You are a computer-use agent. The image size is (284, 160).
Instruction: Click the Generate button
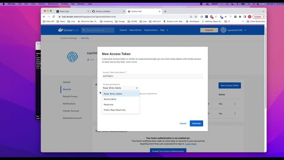coord(196,124)
